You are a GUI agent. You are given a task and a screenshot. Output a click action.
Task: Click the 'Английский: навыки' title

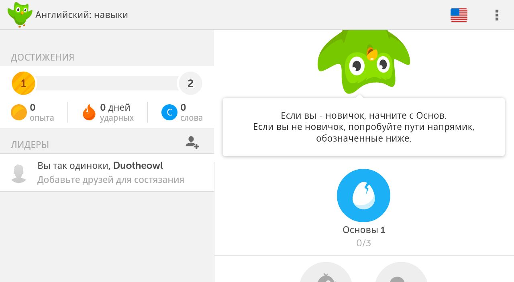pyautogui.click(x=82, y=15)
